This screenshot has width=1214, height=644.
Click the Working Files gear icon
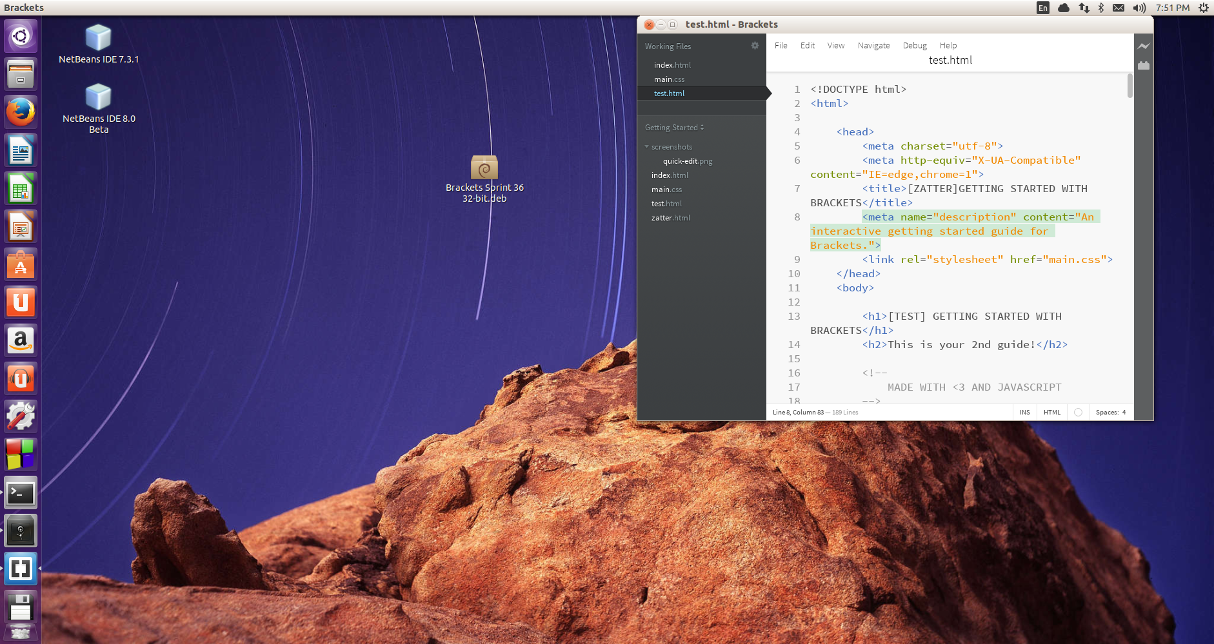pyautogui.click(x=755, y=46)
